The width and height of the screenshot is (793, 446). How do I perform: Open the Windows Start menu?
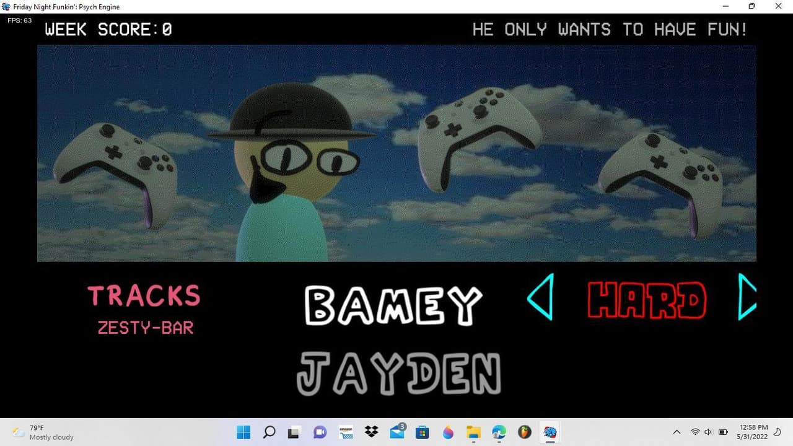(x=243, y=432)
